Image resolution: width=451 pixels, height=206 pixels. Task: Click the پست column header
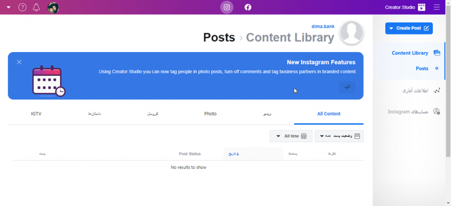point(42,154)
